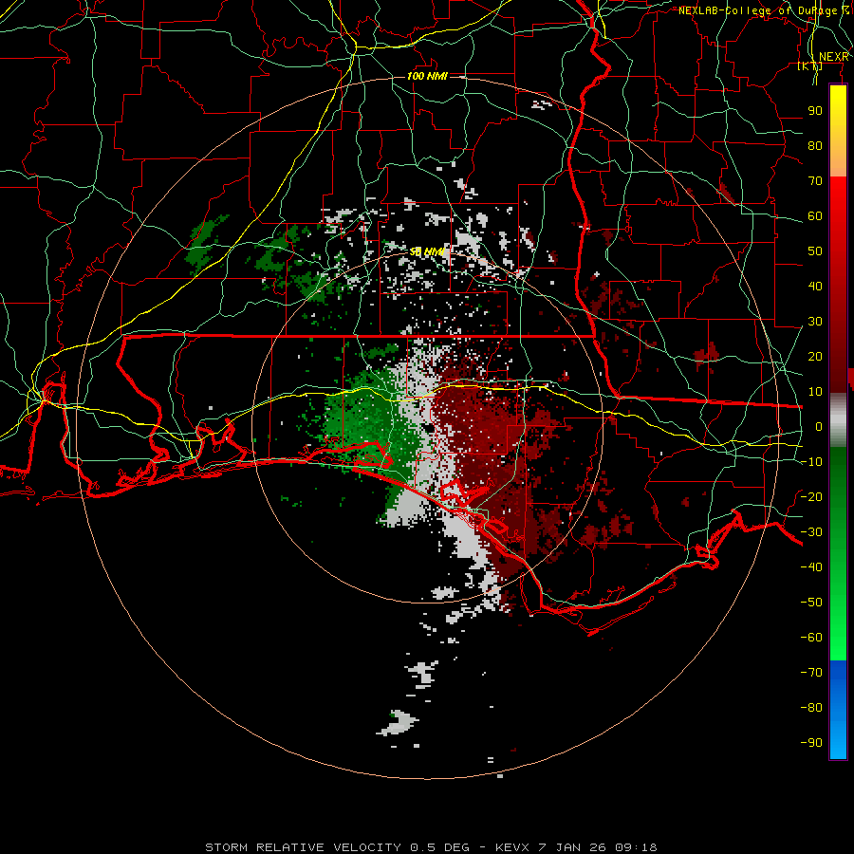The image size is (854, 854).
Task: Select the -50 value on velocity scale
Action: point(811,603)
